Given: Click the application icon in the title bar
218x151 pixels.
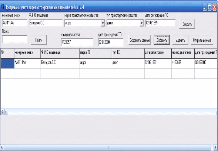Looking at the screenshot, I should (x=2, y=7).
